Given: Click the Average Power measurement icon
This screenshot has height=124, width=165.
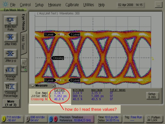Looking at the screenshot, I should (x=11, y=70).
